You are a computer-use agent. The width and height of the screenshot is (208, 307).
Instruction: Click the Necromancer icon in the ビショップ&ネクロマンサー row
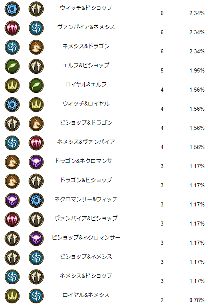point(36,239)
